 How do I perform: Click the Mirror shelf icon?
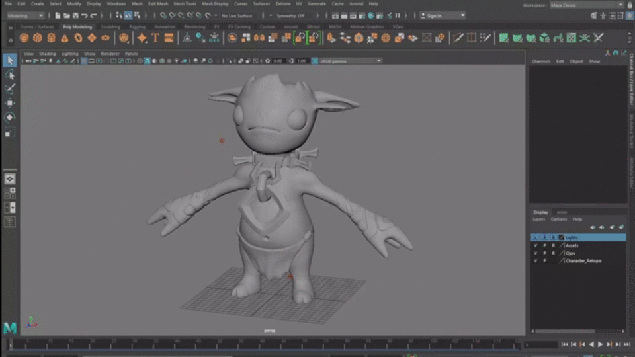pos(259,38)
